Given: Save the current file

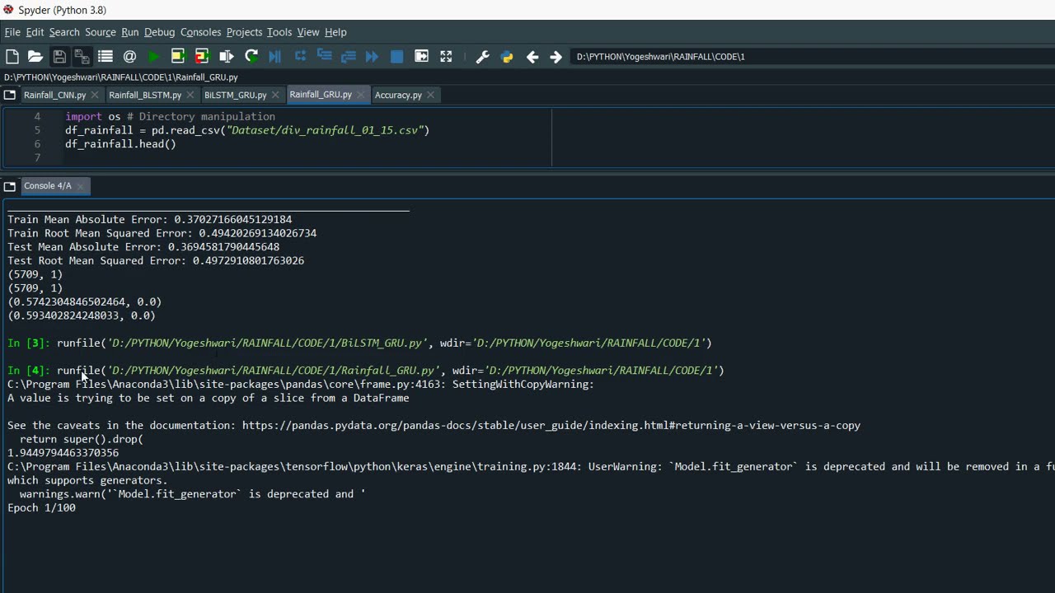Looking at the screenshot, I should pyautogui.click(x=59, y=57).
